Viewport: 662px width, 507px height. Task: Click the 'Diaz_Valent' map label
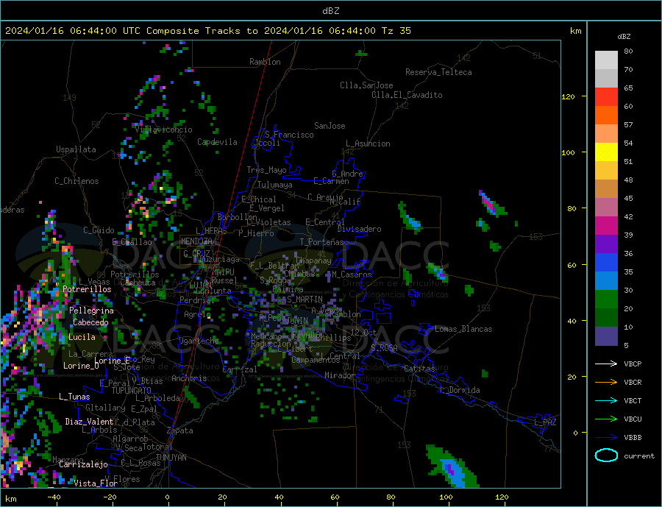89,422
